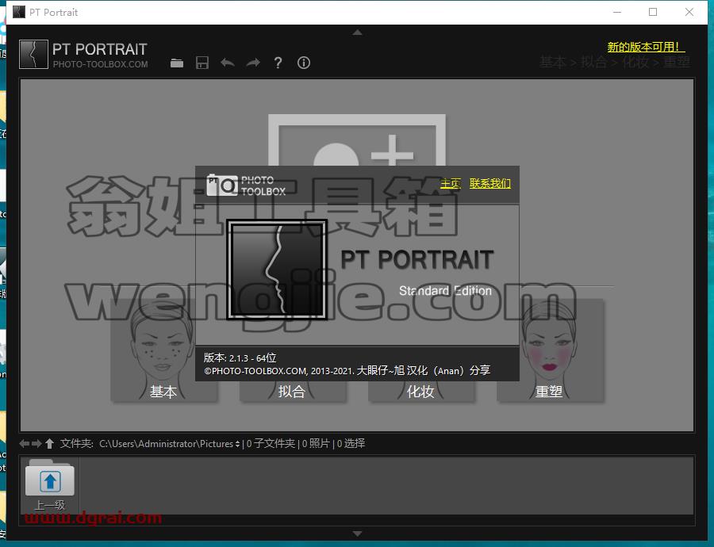Open a photo with the folder icon

tap(177, 63)
